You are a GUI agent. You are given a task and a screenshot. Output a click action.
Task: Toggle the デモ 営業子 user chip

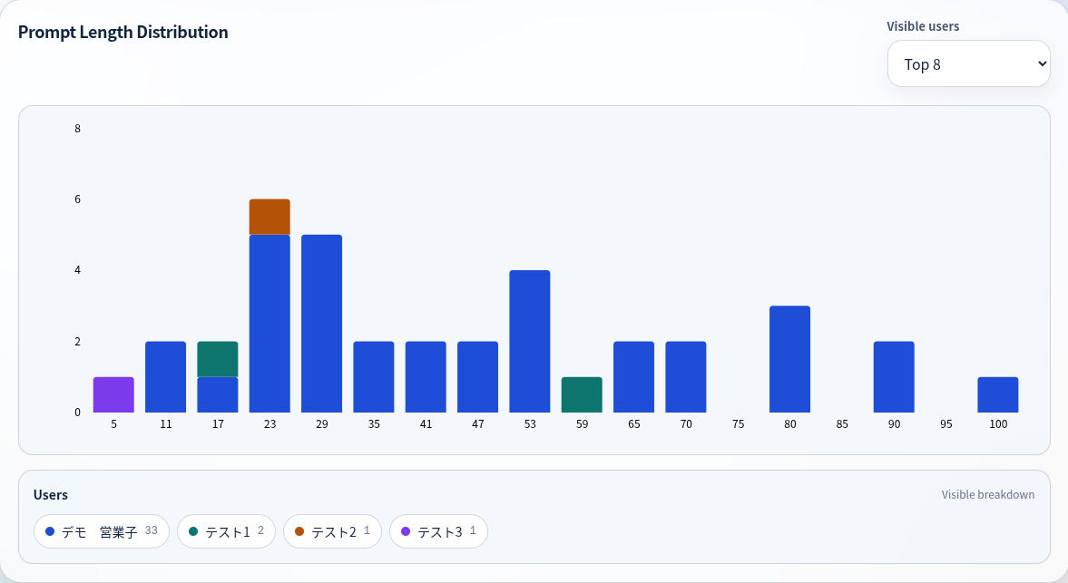(x=102, y=531)
